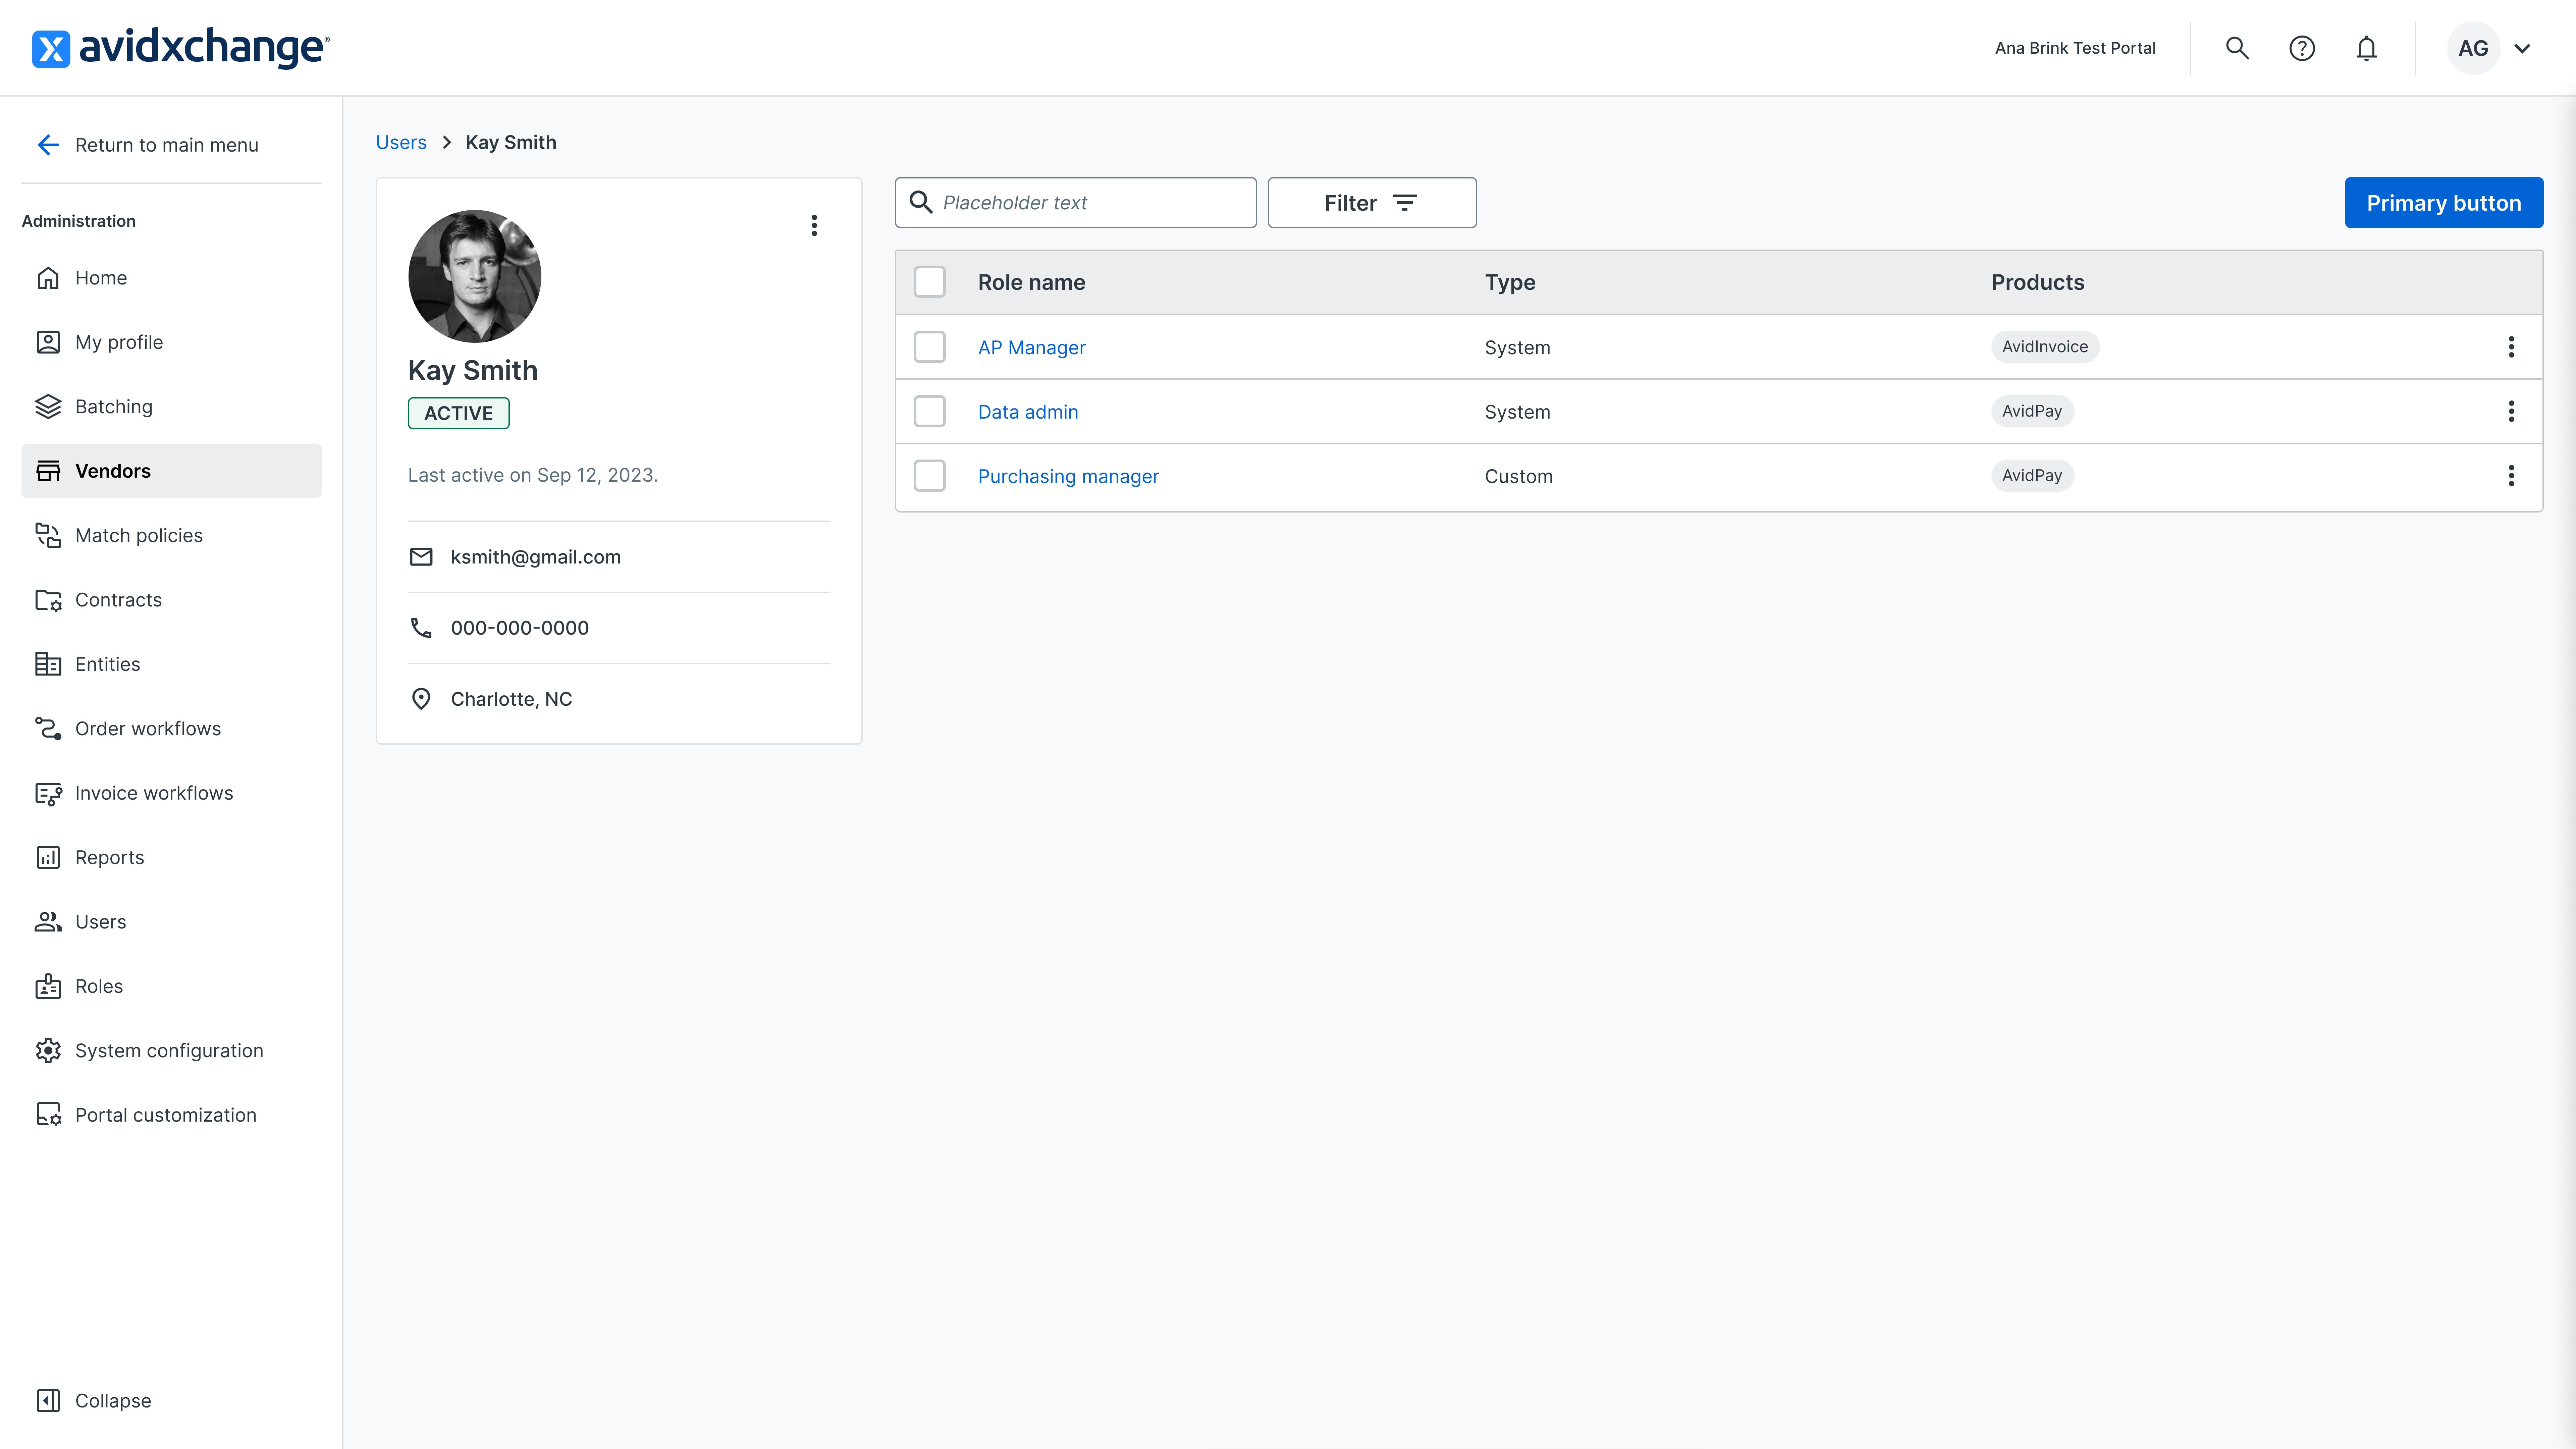Check the AP Manager row checkbox
The image size is (2576, 1449).
(930, 347)
